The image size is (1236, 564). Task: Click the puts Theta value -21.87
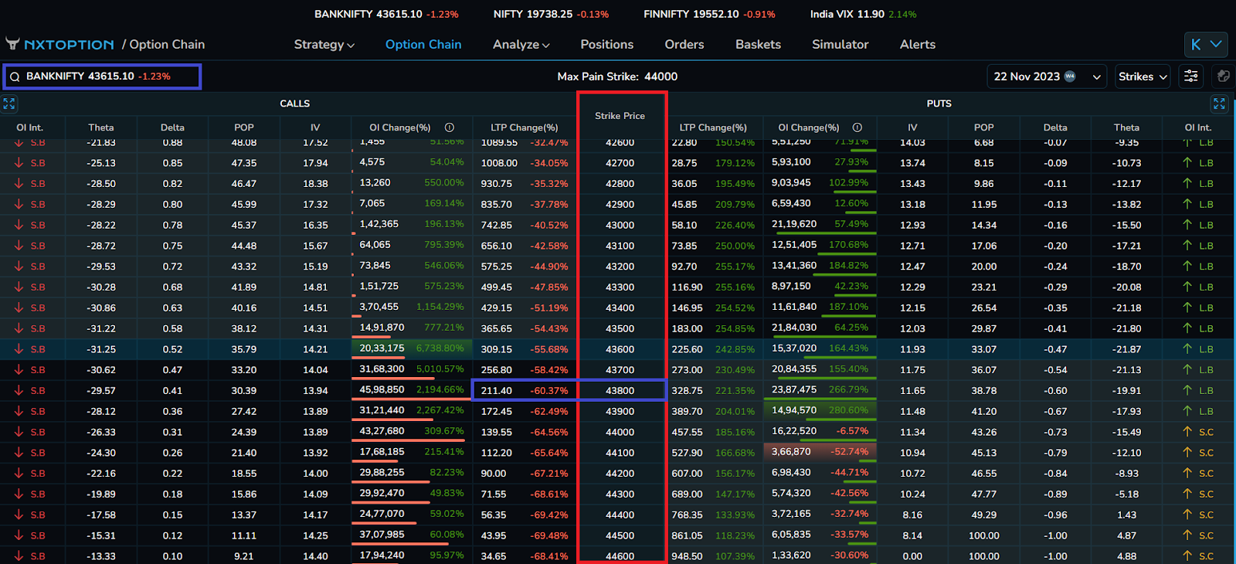point(1127,349)
